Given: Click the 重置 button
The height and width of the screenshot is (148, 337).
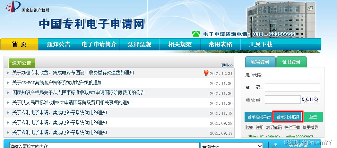Looking at the screenshot, I should [313, 117].
